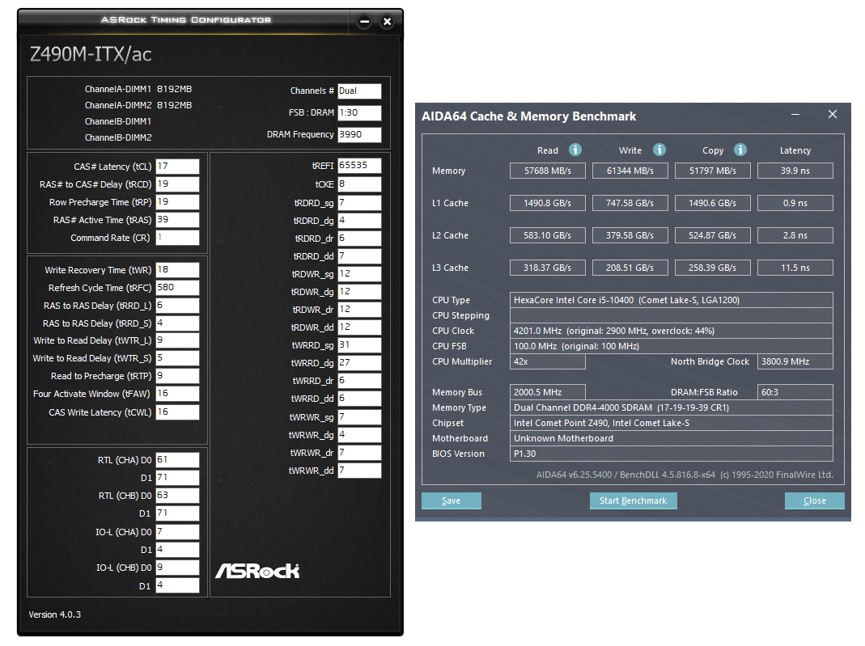The height and width of the screenshot is (646, 865).
Task: Click the CPU Type value in AIDA64
Action: point(672,300)
